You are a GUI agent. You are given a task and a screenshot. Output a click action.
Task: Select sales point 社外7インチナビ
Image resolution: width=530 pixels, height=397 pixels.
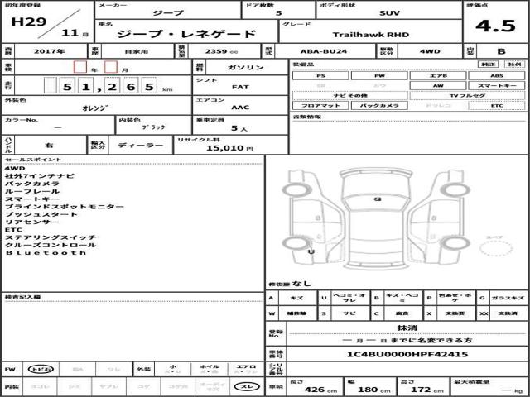[40, 176]
